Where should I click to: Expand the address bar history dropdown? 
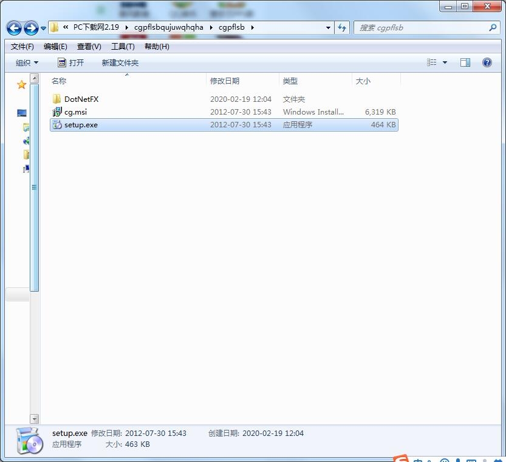(328, 28)
